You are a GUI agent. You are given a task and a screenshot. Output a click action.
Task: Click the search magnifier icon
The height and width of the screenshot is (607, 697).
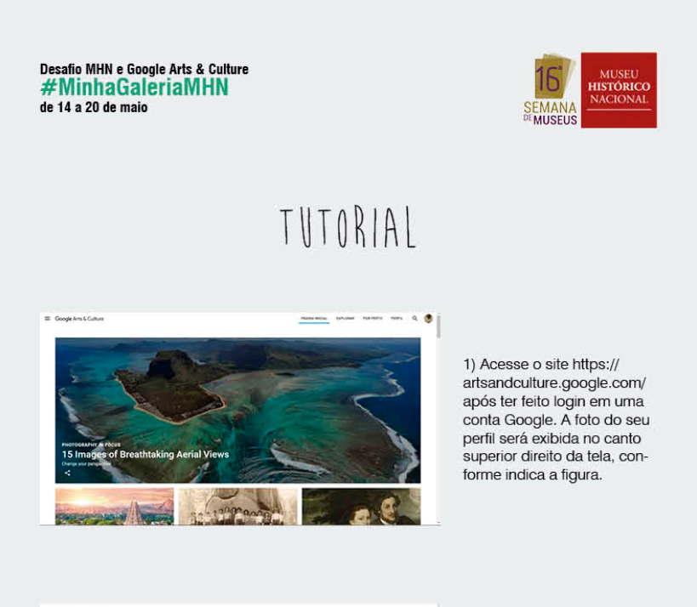(x=414, y=319)
